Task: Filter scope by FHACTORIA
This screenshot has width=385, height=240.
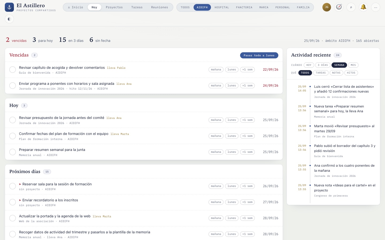Action: [x=244, y=7]
